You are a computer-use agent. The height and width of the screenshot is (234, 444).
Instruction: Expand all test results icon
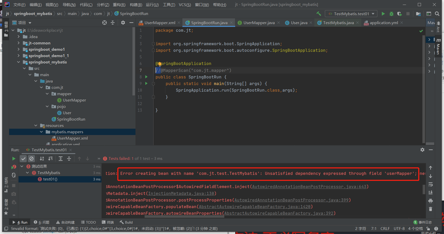tap(61, 159)
